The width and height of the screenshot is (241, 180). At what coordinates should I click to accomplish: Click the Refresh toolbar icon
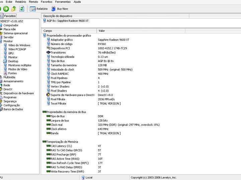22,9
